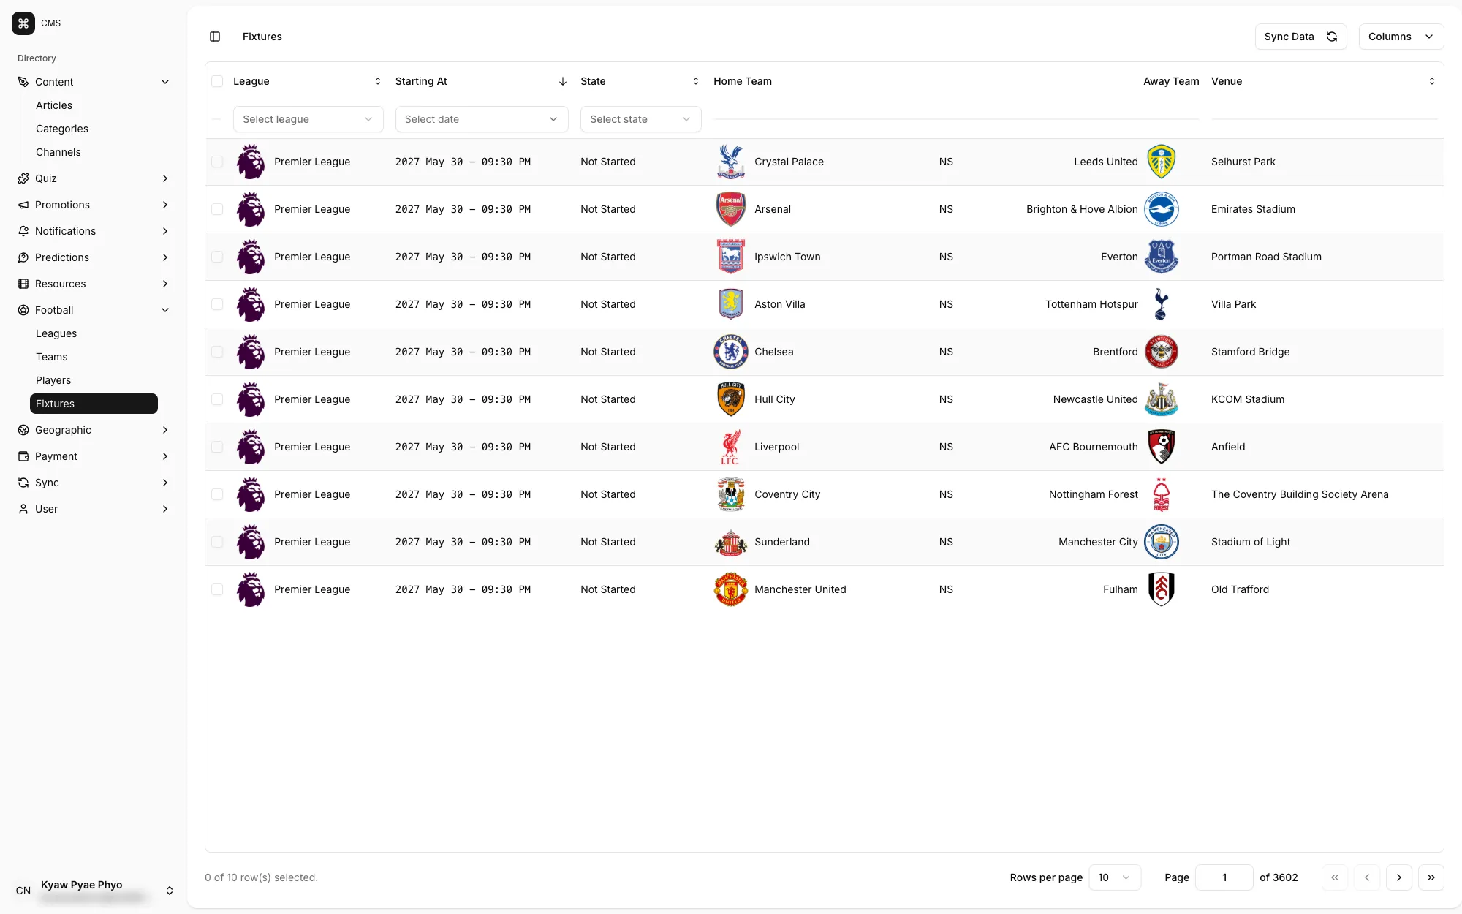
Task: Select the Ipswich Town fixture checkbox
Action: (x=217, y=257)
